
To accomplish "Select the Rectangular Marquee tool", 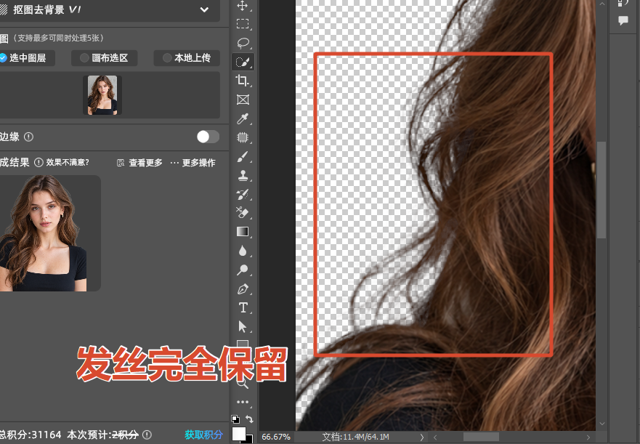I will (x=243, y=24).
